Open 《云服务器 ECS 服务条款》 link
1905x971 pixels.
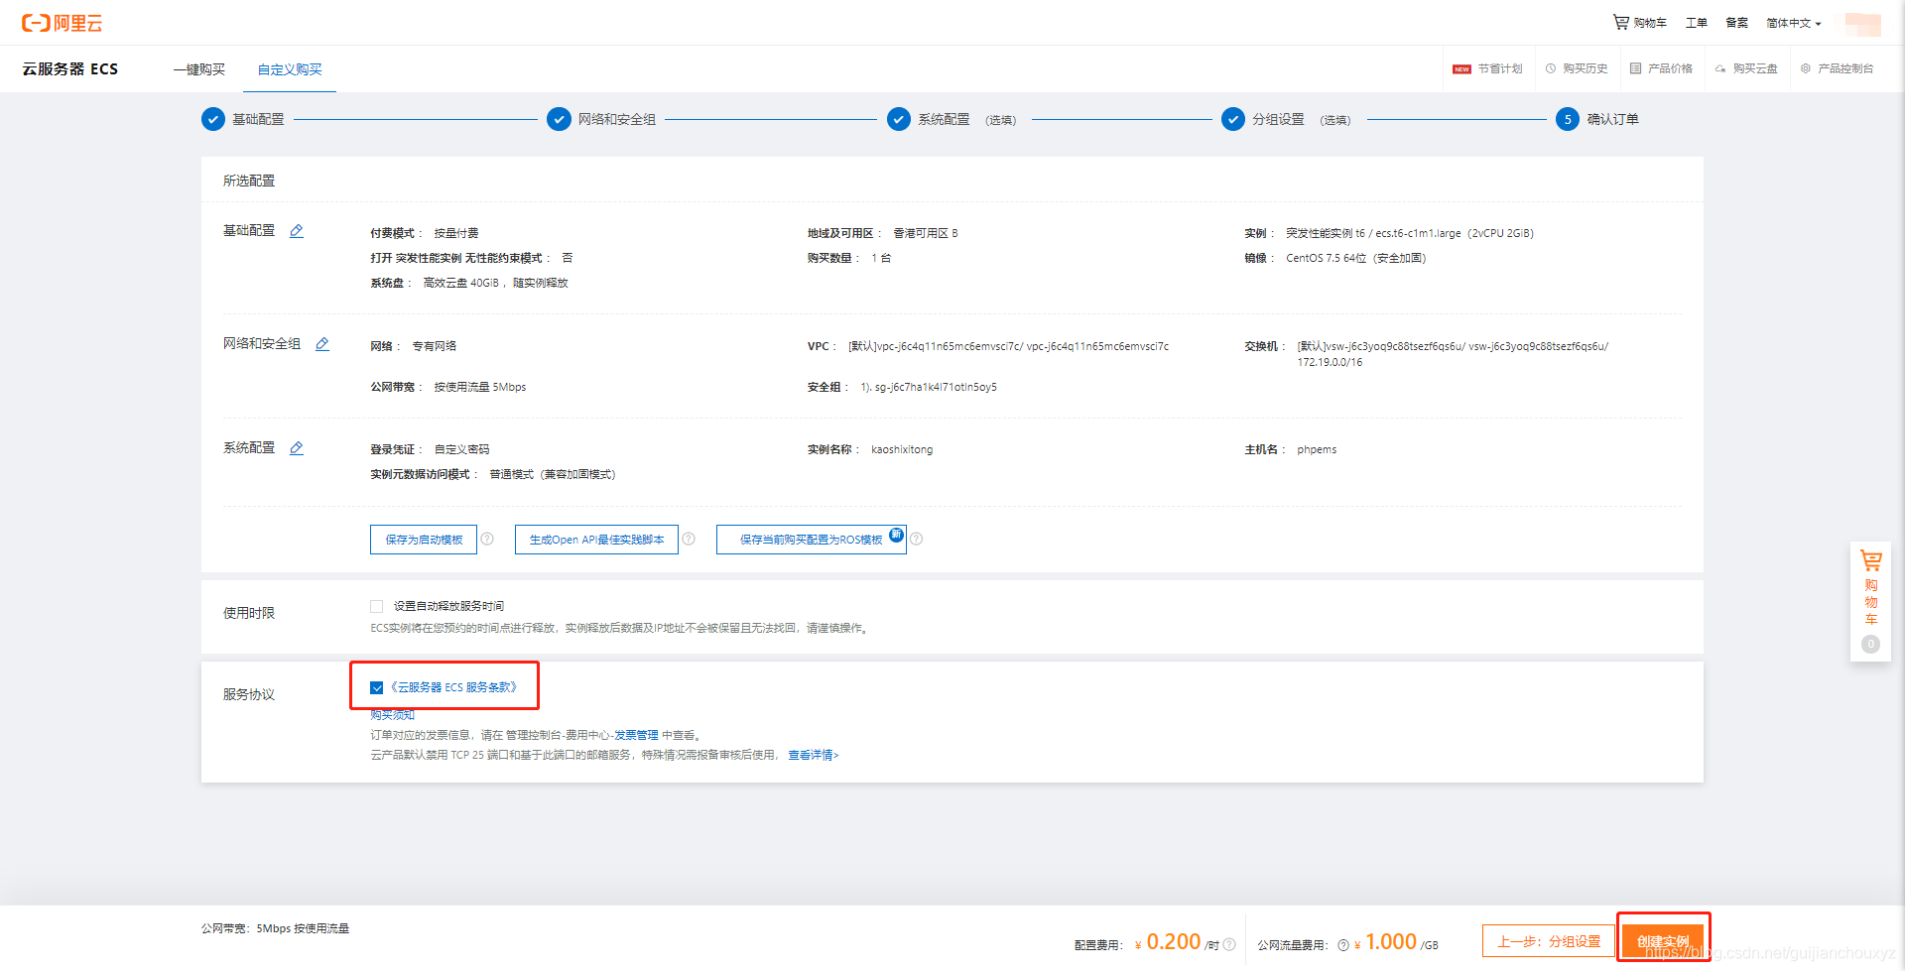click(452, 687)
